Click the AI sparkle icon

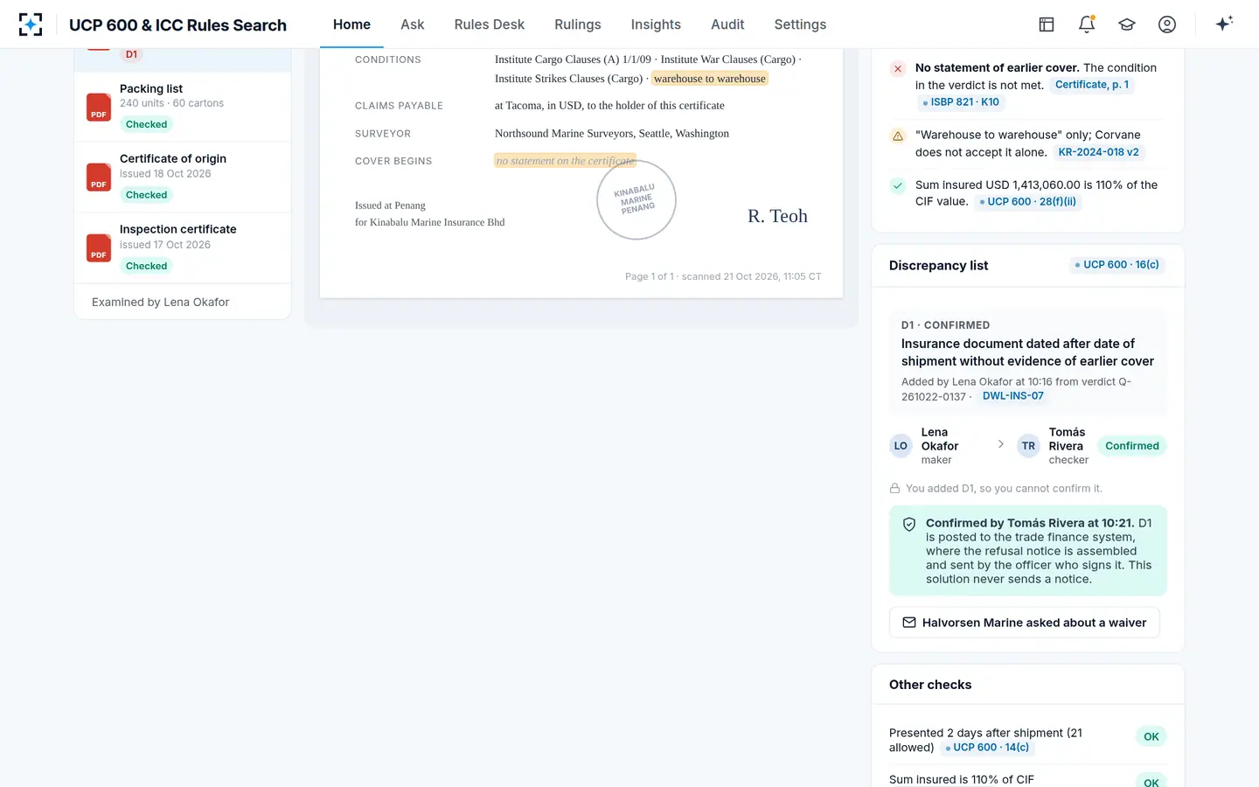[x=1224, y=24]
